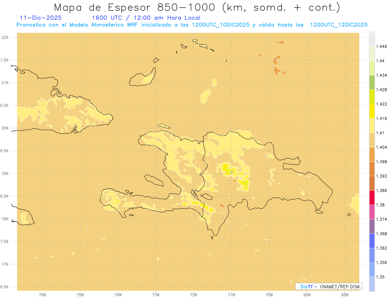Click the '1.41' colorbar value
This screenshot has width=387, height=299.
coord(380,133)
